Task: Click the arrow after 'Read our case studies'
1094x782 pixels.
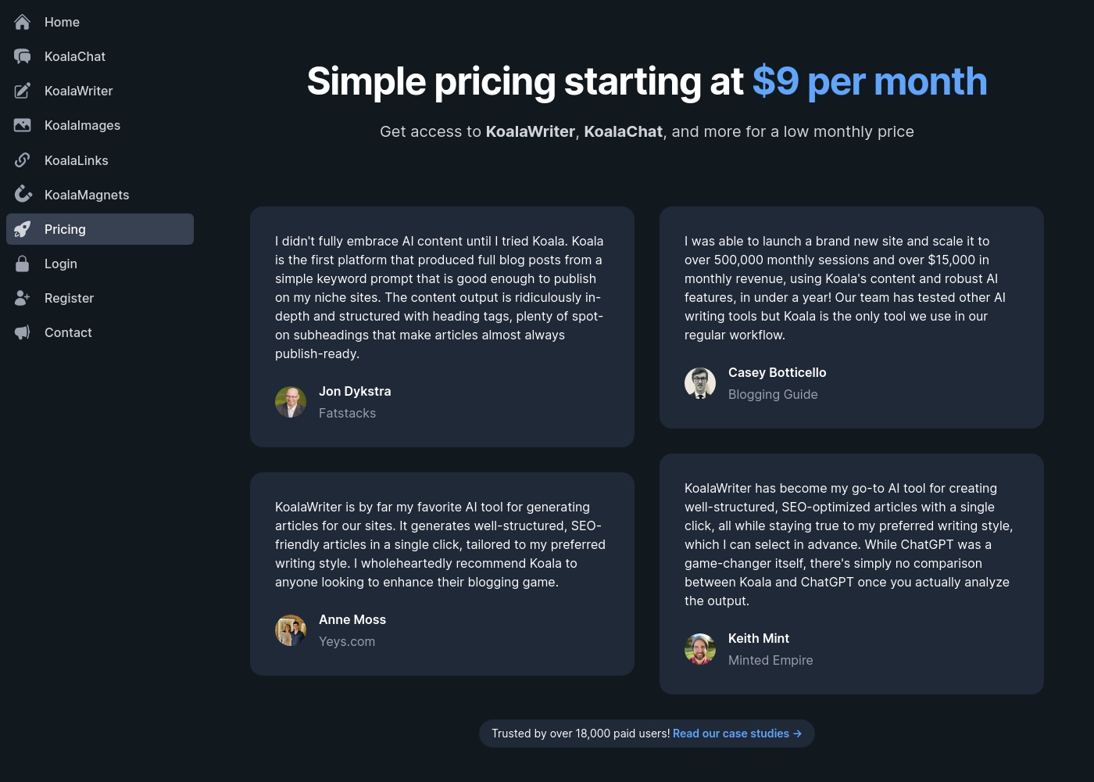Action: click(x=797, y=734)
